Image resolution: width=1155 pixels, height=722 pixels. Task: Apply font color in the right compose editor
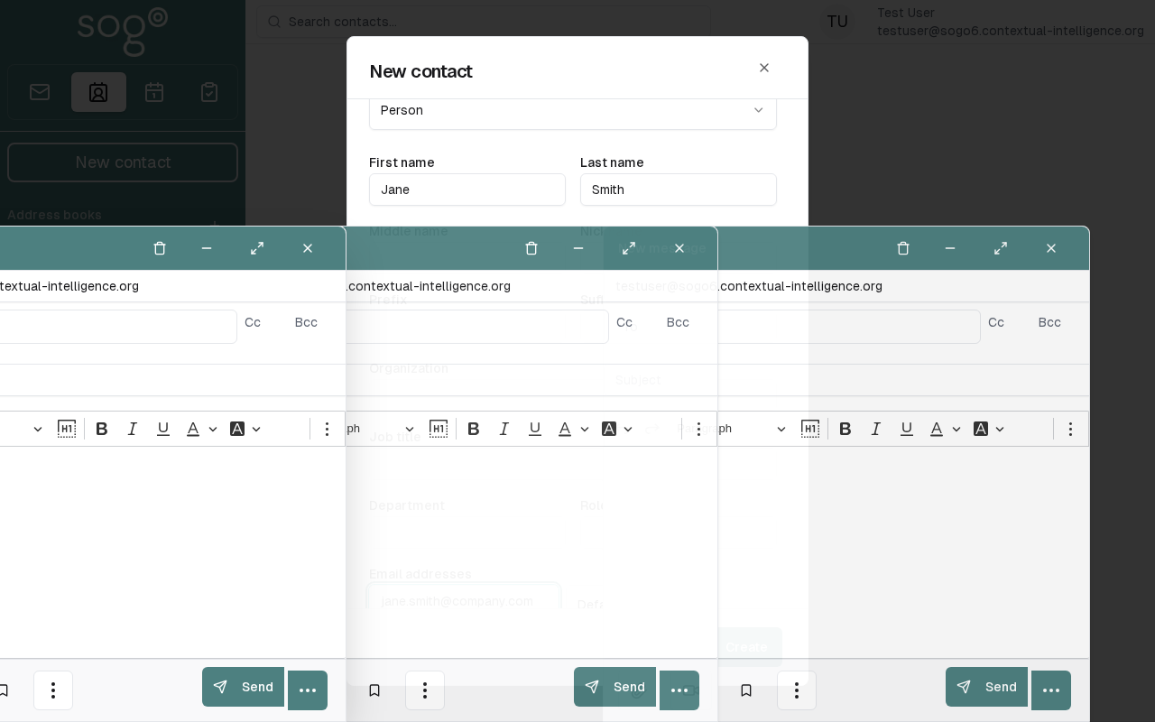tap(937, 429)
